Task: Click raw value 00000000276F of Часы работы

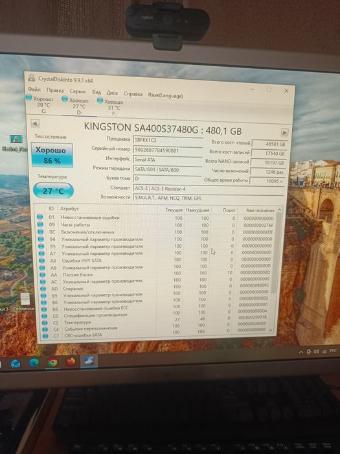Action: pyautogui.click(x=258, y=225)
